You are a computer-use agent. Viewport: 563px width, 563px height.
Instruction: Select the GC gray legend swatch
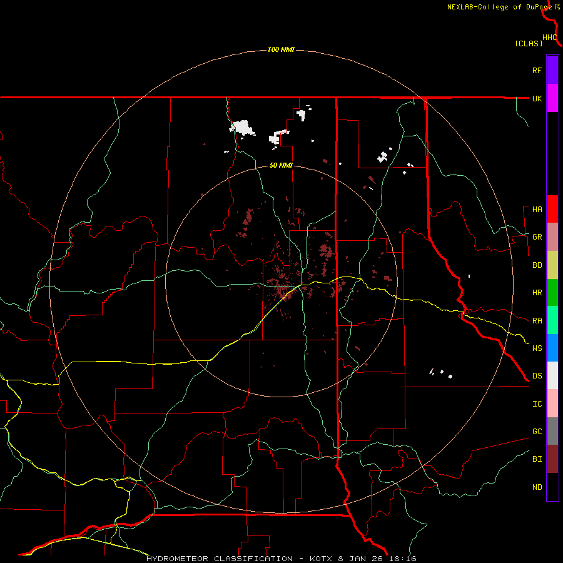(552, 431)
